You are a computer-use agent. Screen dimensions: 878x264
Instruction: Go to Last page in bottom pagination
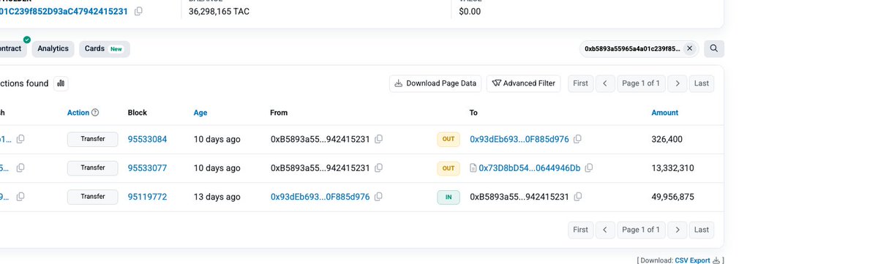(x=702, y=230)
